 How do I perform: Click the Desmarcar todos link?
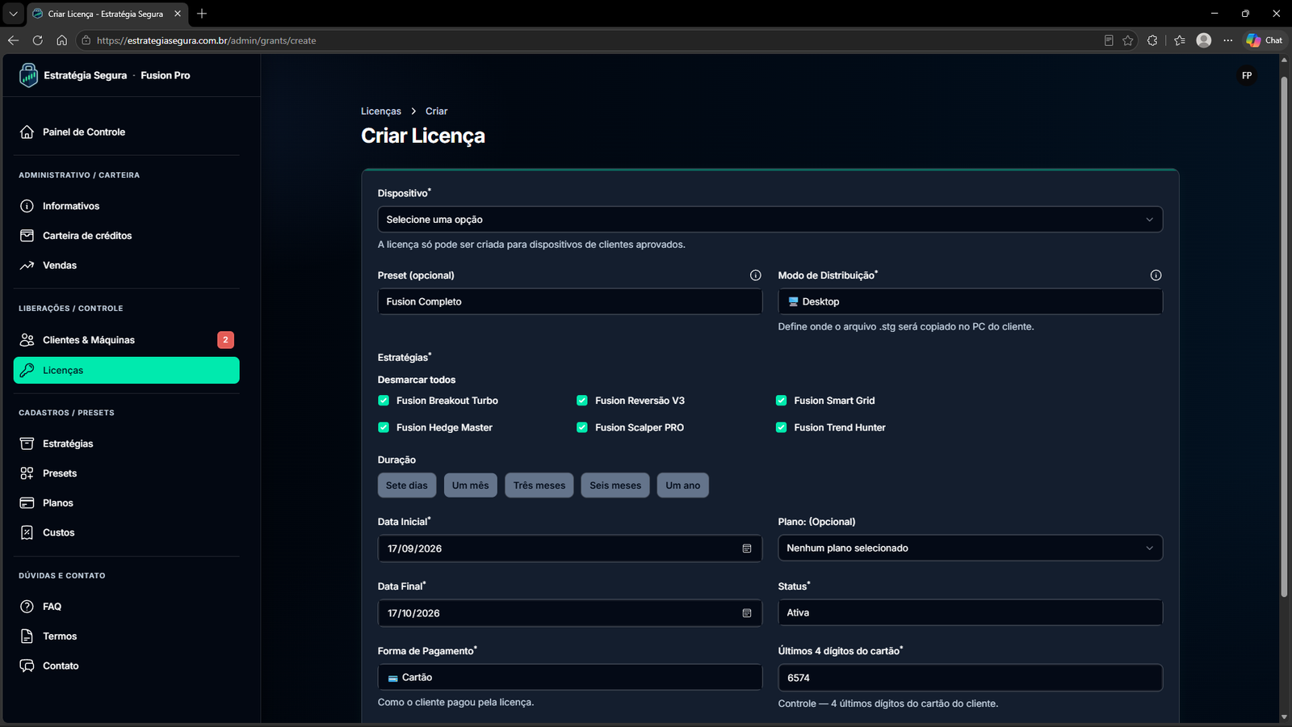pos(417,380)
